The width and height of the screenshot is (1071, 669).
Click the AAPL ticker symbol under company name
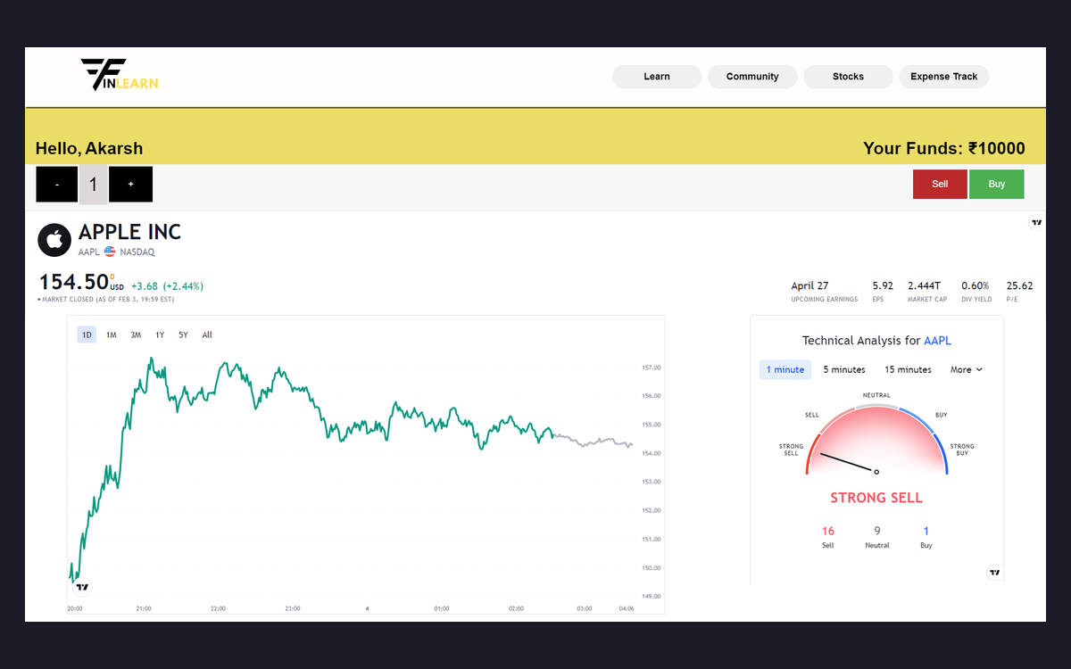[x=89, y=252]
